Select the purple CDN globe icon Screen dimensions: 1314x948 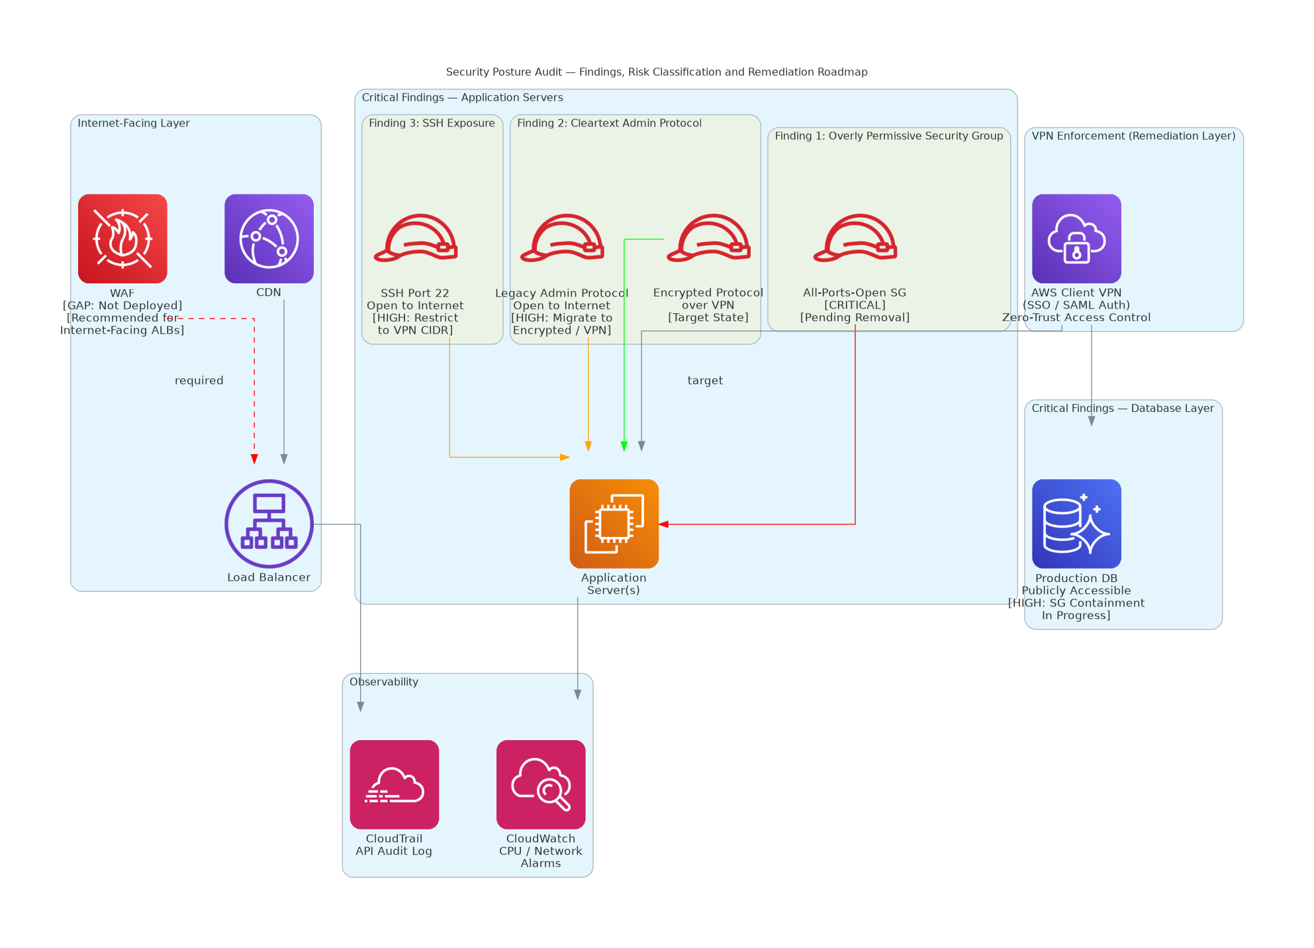point(269,238)
